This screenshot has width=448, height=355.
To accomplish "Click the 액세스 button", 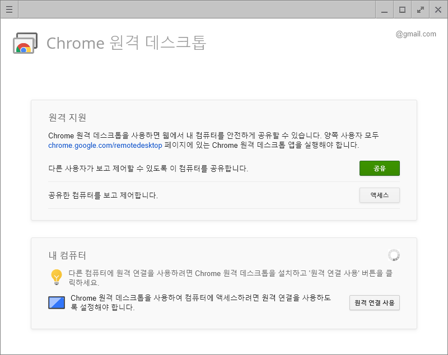I will pyautogui.click(x=380, y=195).
